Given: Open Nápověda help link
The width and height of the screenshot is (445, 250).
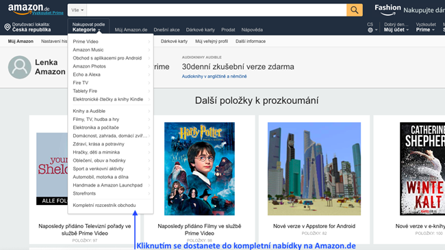Looking at the screenshot, I should [252, 30].
